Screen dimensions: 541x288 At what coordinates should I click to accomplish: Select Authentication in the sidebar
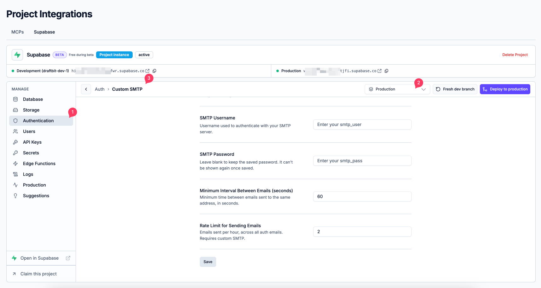pyautogui.click(x=41, y=121)
